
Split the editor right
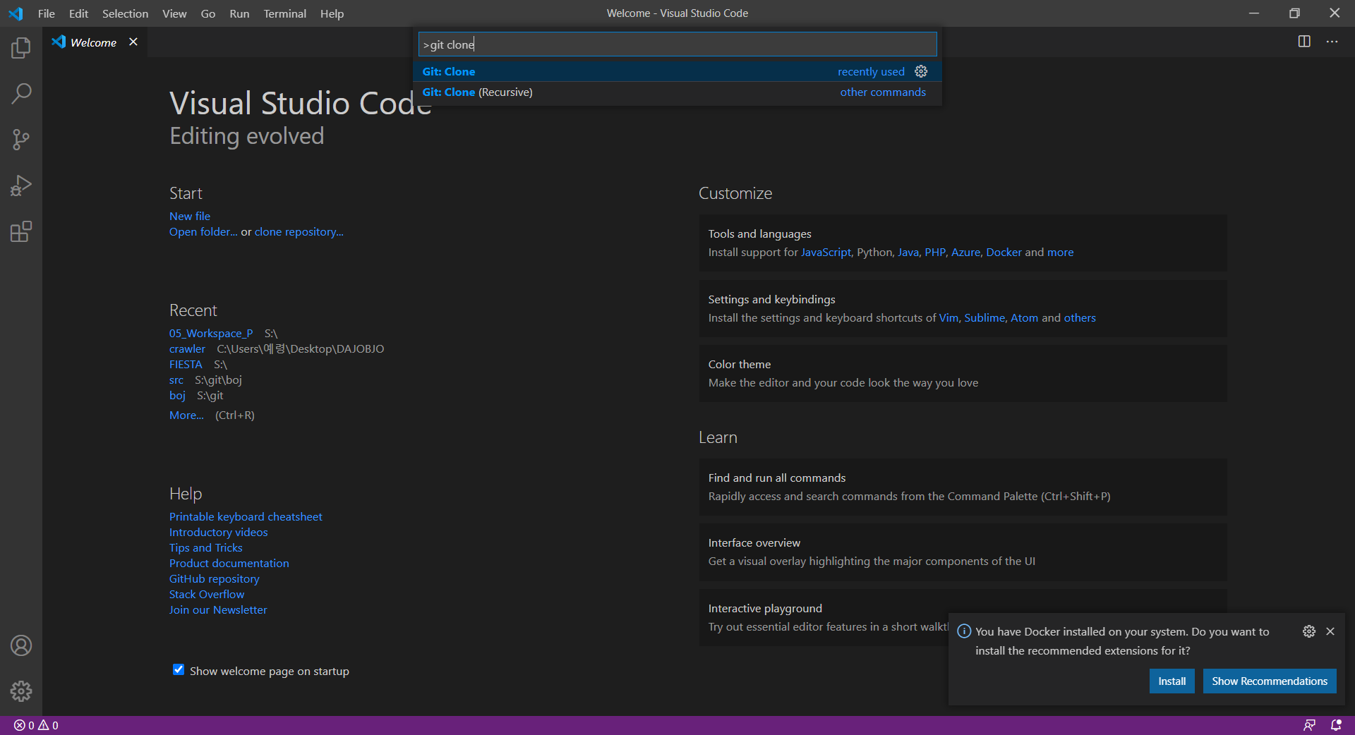1304,42
